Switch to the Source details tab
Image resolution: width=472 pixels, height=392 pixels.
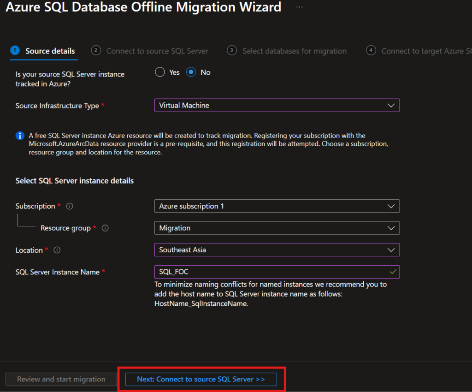click(x=50, y=51)
